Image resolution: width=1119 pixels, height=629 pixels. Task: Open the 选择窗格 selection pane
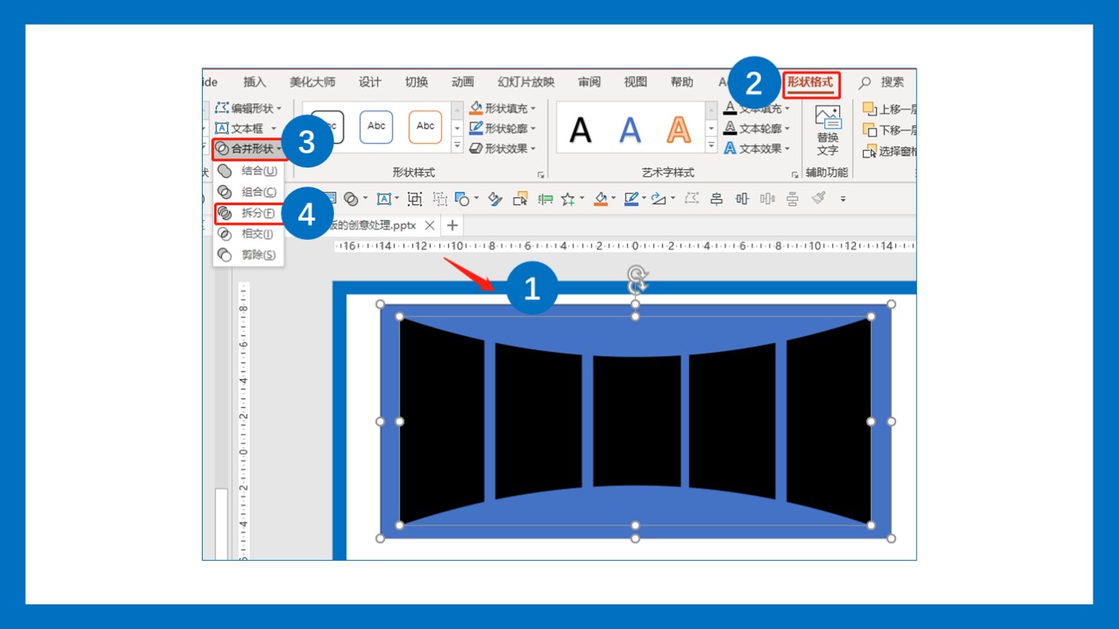(889, 151)
